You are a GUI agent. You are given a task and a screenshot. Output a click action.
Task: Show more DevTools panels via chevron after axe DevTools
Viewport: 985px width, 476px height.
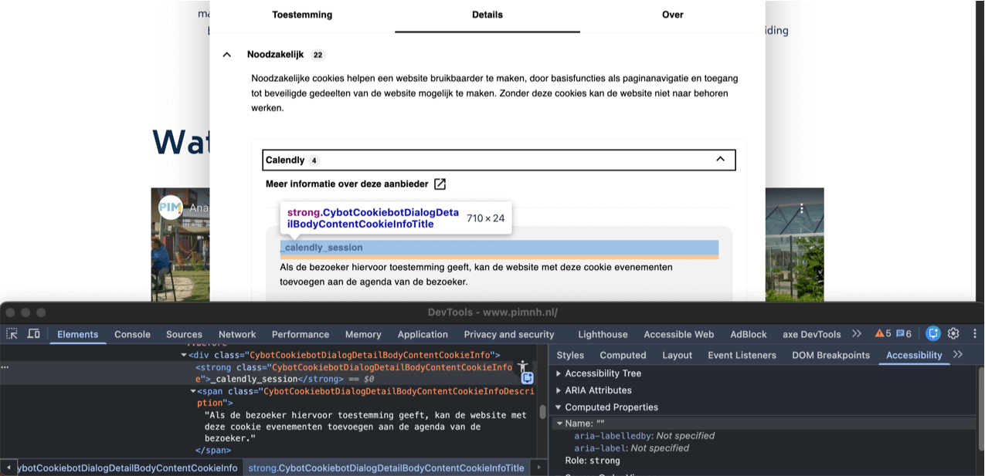pos(857,334)
